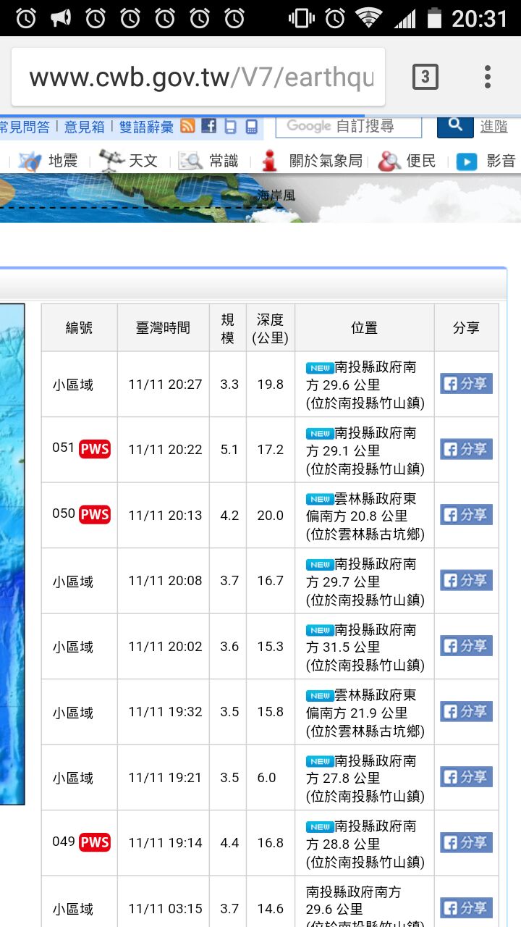Focus the Google custom search field
The width and height of the screenshot is (521, 927).
349,126
